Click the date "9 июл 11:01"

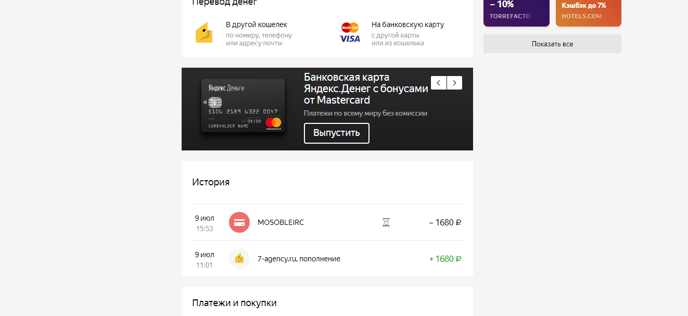tap(205, 259)
